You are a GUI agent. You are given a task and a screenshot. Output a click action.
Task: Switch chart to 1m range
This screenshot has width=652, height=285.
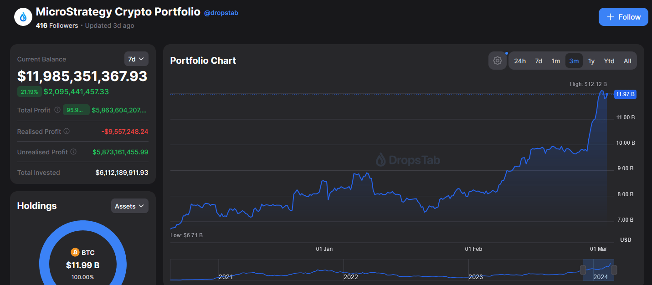pos(556,61)
